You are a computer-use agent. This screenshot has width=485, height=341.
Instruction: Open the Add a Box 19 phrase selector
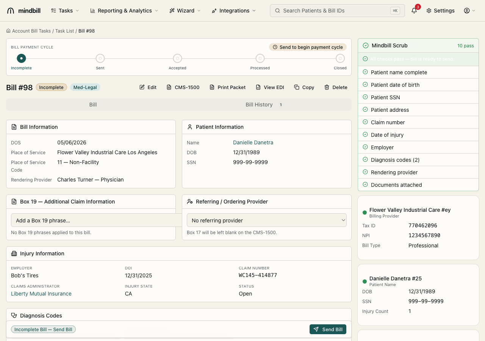[x=97, y=220]
